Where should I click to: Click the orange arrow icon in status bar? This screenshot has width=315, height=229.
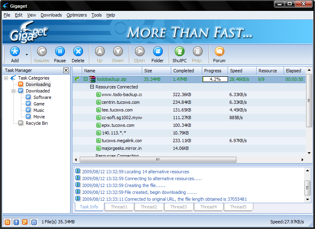click(x=25, y=222)
